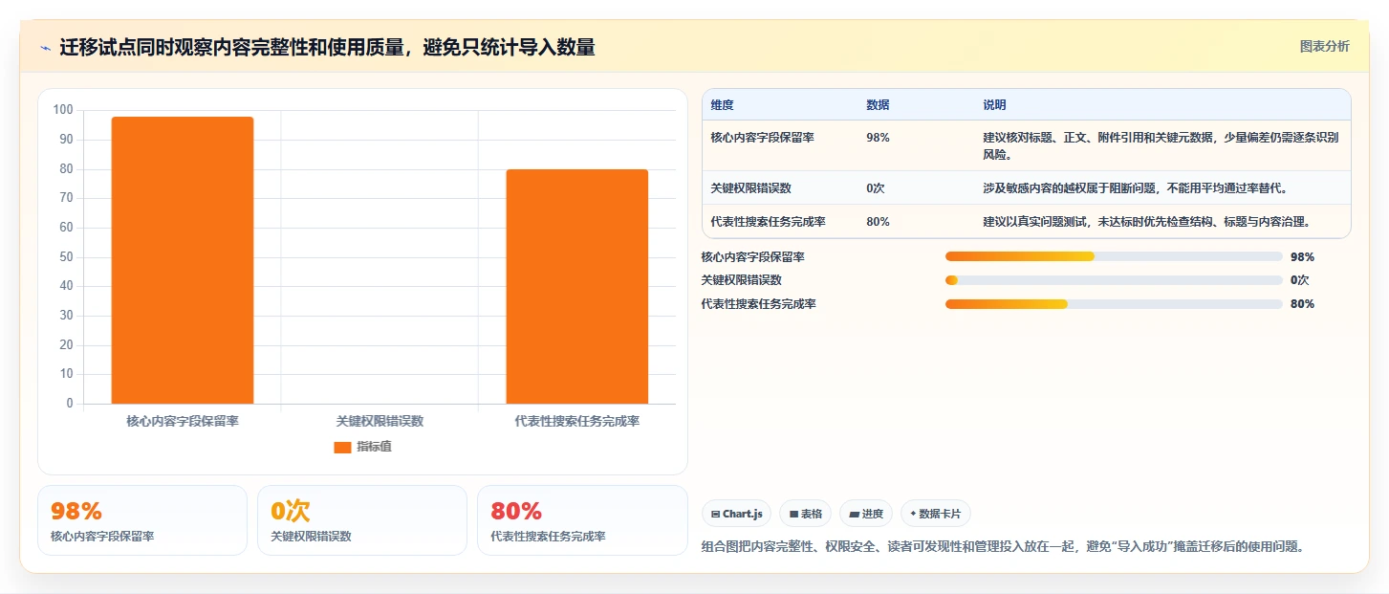Click the lightning icon beside the title
This screenshot has width=1389, height=594.
(45, 48)
